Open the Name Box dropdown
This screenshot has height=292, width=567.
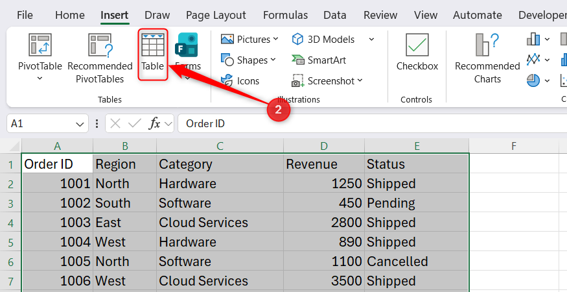click(80, 125)
